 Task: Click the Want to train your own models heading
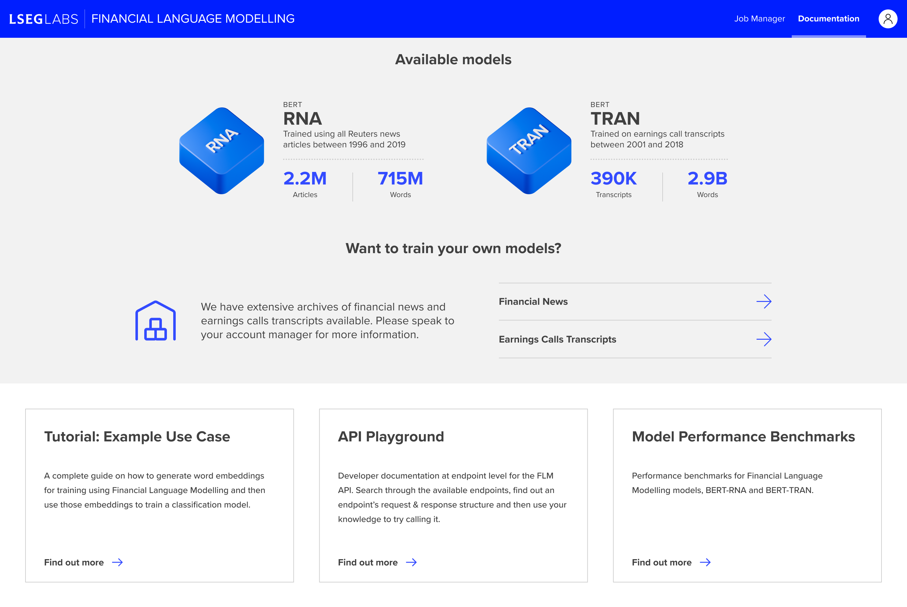click(x=453, y=248)
